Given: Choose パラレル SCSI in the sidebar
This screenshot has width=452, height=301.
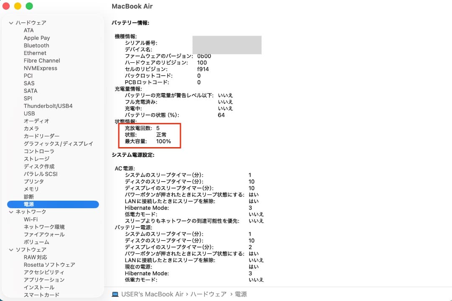Looking at the screenshot, I should coord(40,174).
